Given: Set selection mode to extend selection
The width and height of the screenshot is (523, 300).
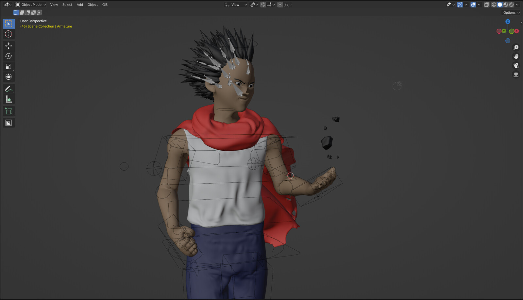Looking at the screenshot, I should point(22,12).
